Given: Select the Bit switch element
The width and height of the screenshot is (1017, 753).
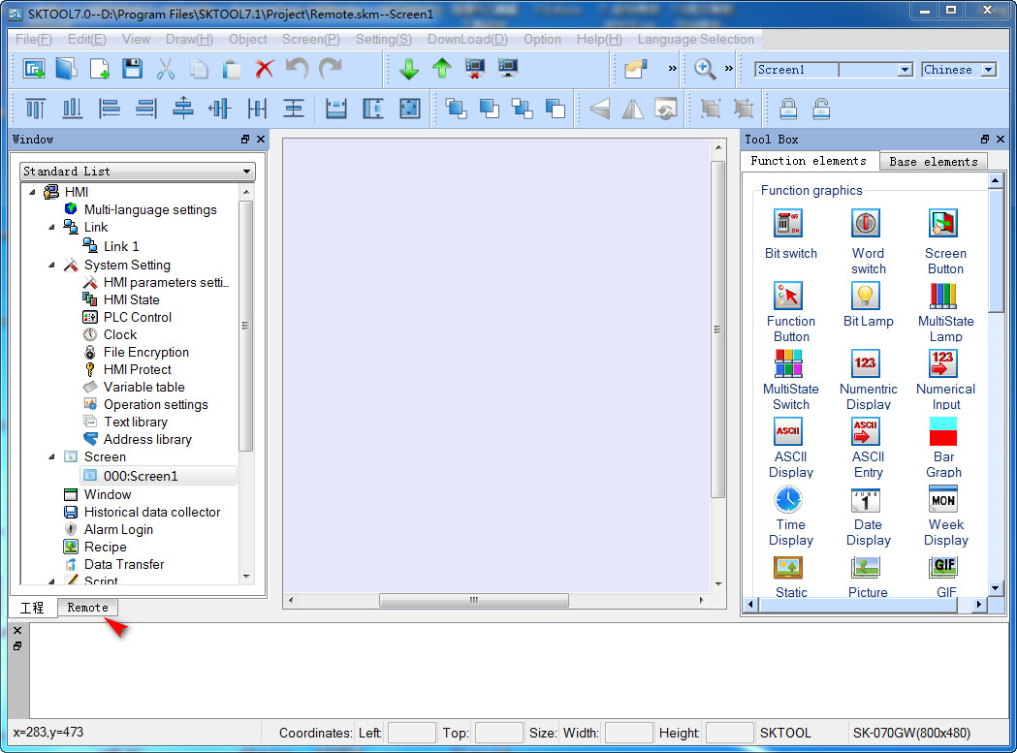Looking at the screenshot, I should point(789,224).
